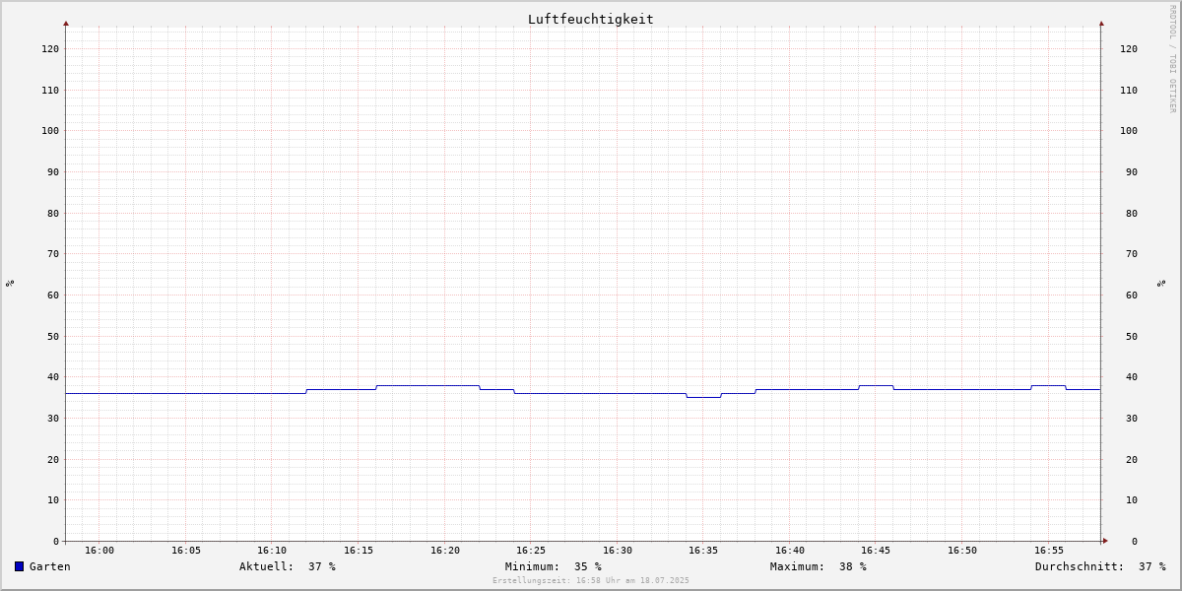Viewport: 1182px width, 591px height.
Task: Click the blue Garten legend color swatch
Action: 19,566
